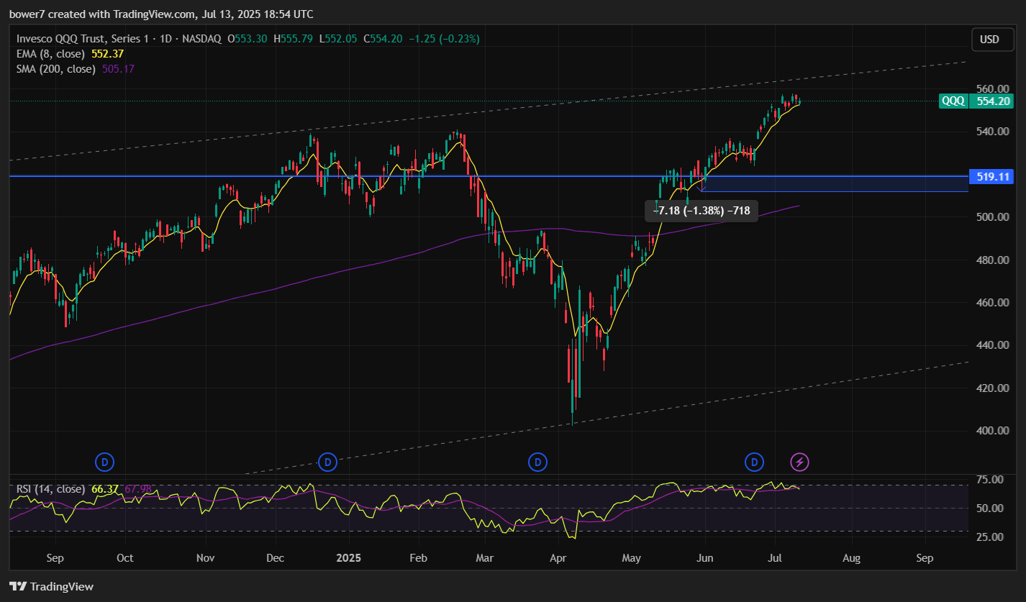Select the 554.20 current price tag

tap(991, 101)
